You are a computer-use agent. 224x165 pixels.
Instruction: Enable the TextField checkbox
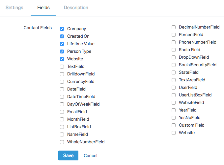[62, 67]
